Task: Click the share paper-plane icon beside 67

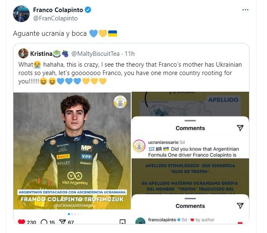Action: pyautogui.click(x=62, y=223)
